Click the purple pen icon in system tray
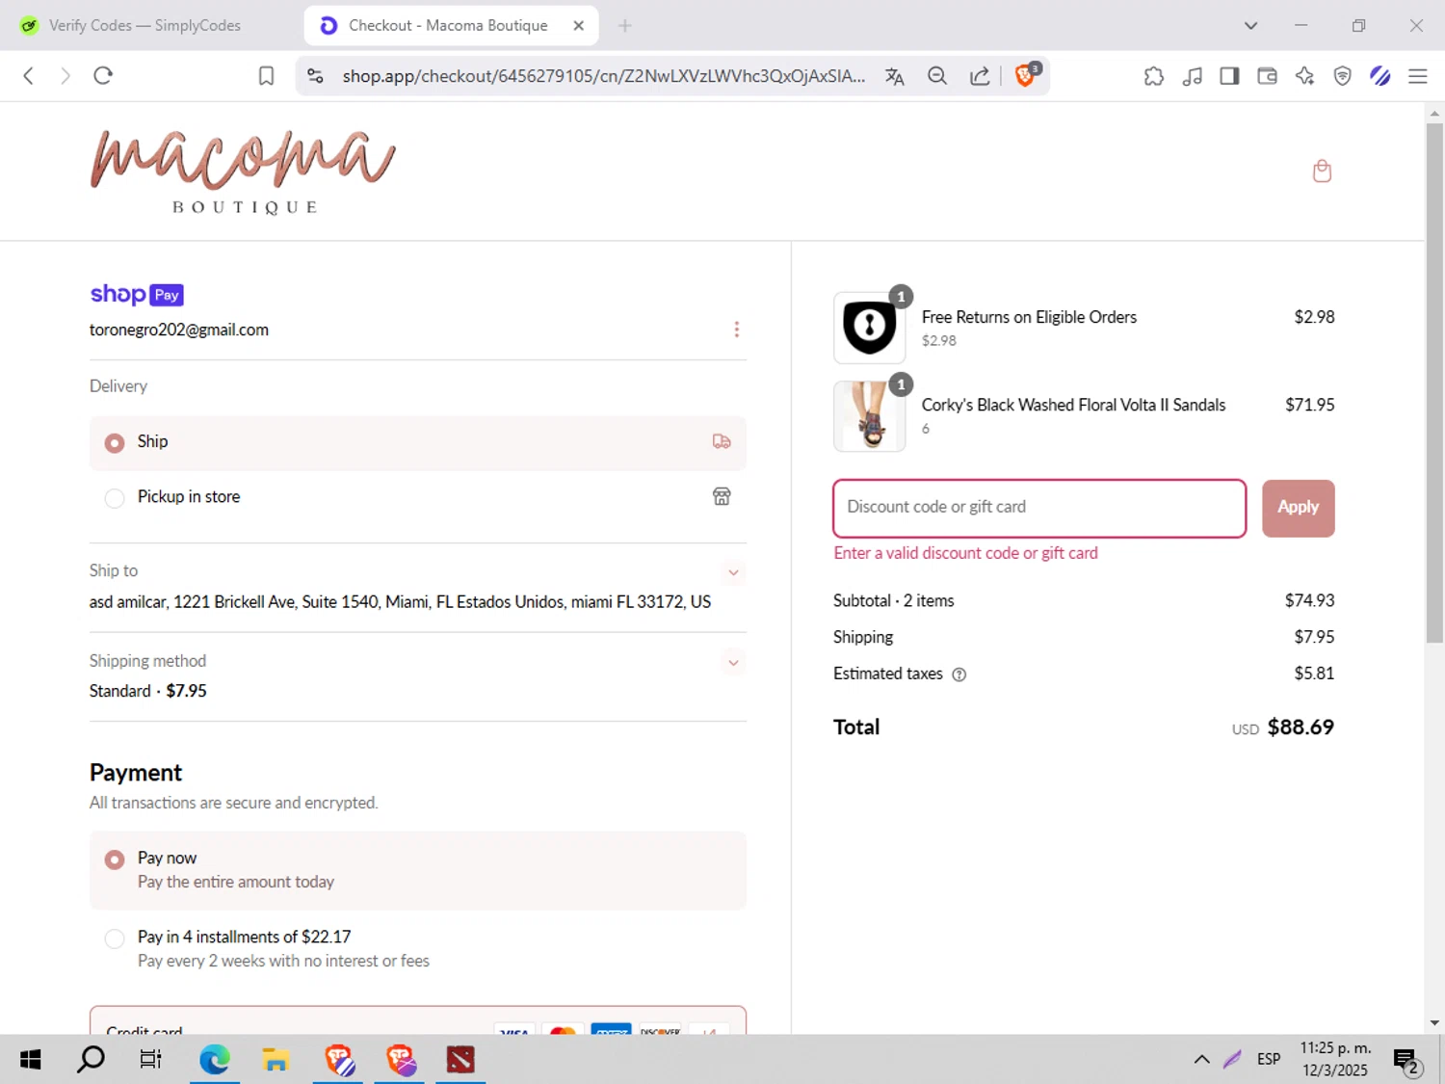 pos(1232,1060)
